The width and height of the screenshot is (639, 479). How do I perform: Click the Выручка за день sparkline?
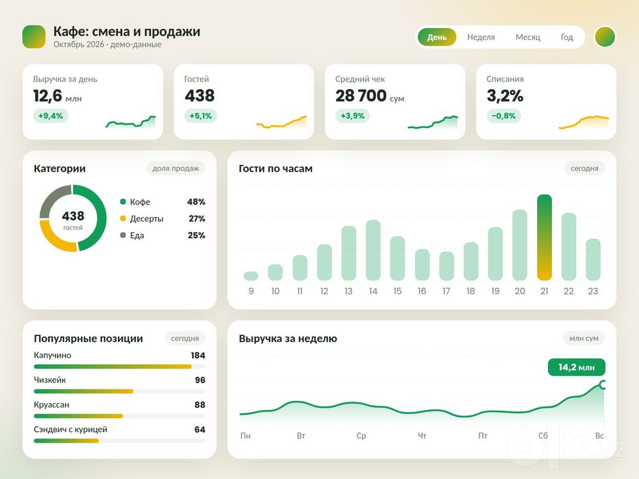(x=131, y=122)
